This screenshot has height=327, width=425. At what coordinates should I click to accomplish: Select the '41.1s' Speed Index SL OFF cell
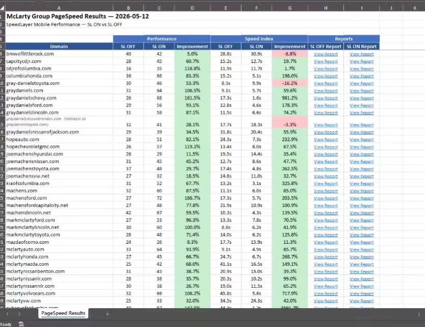[x=226, y=264]
